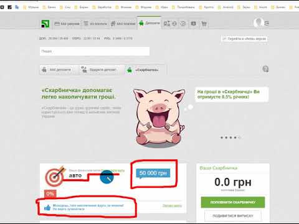Click the second black-and-white icon in the bookmarks bar
The height and width of the screenshot is (224, 299).
[9, 7]
